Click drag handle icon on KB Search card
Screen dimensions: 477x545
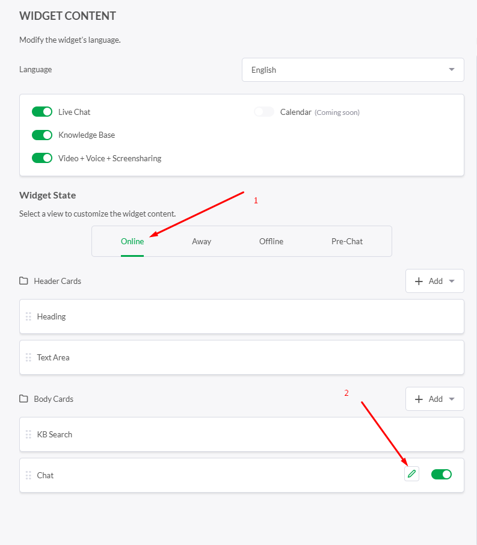pos(28,434)
